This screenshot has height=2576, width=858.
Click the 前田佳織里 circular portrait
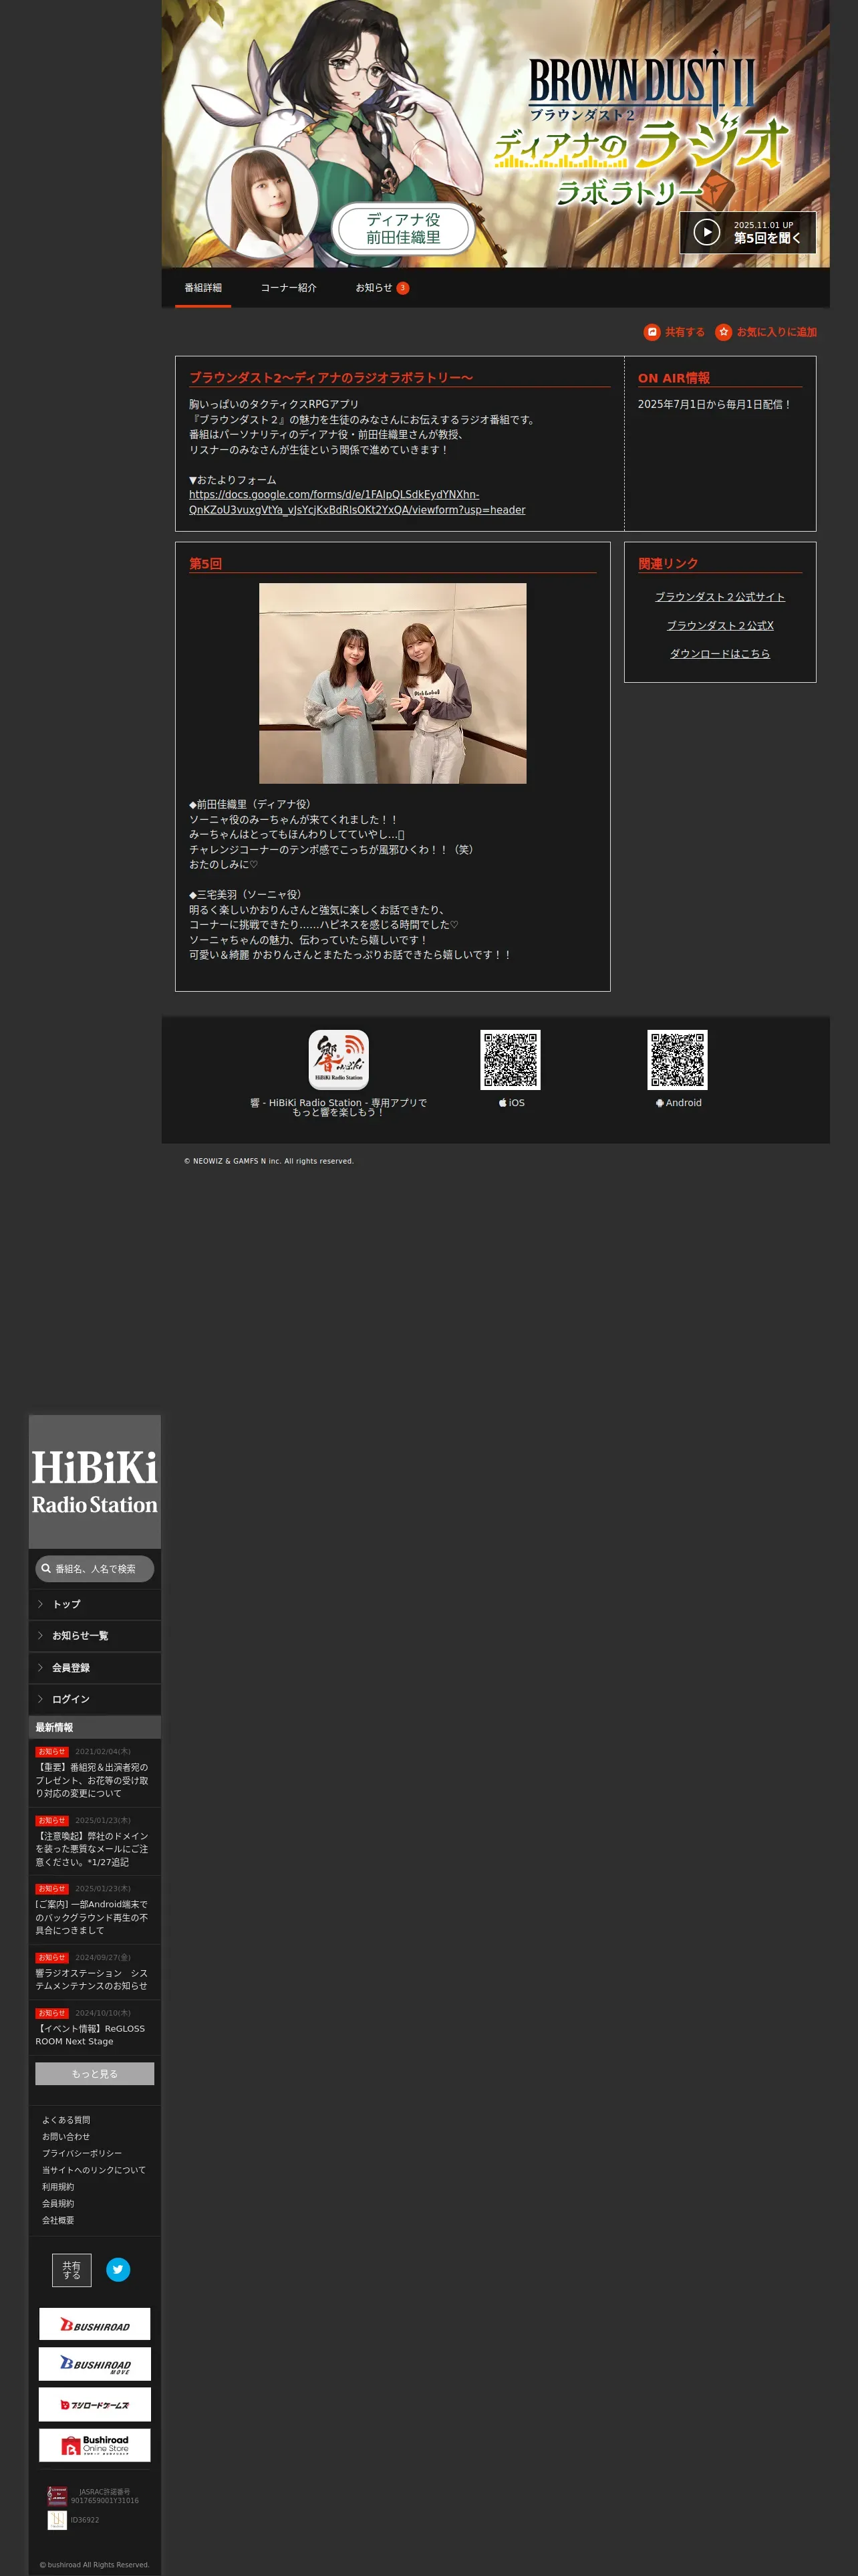pos(263,202)
